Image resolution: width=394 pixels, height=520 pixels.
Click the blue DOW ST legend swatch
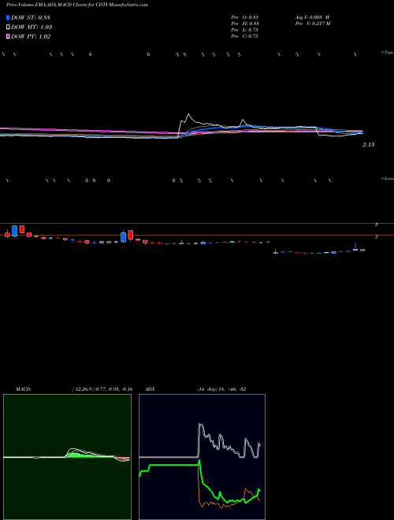[x=9, y=17]
